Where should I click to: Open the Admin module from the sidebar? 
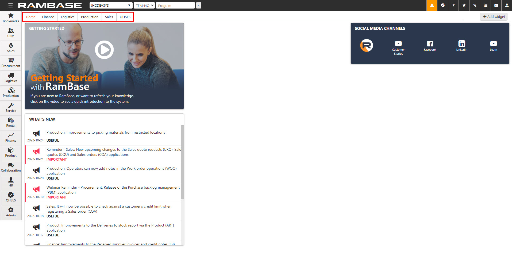pos(11,212)
